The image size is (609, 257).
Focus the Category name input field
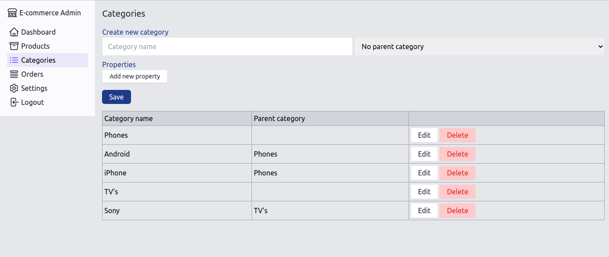(x=227, y=46)
